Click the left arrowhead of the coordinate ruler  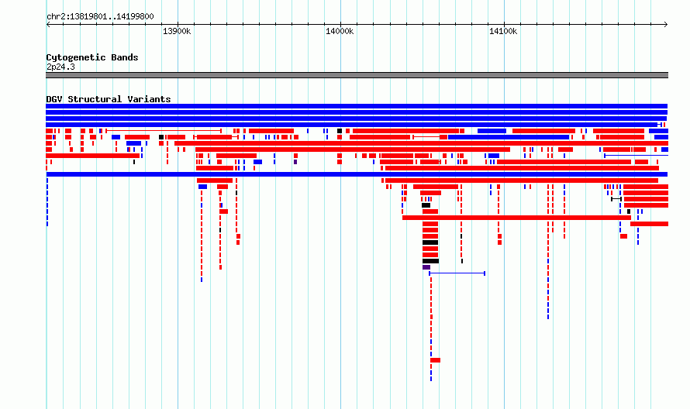[48, 25]
